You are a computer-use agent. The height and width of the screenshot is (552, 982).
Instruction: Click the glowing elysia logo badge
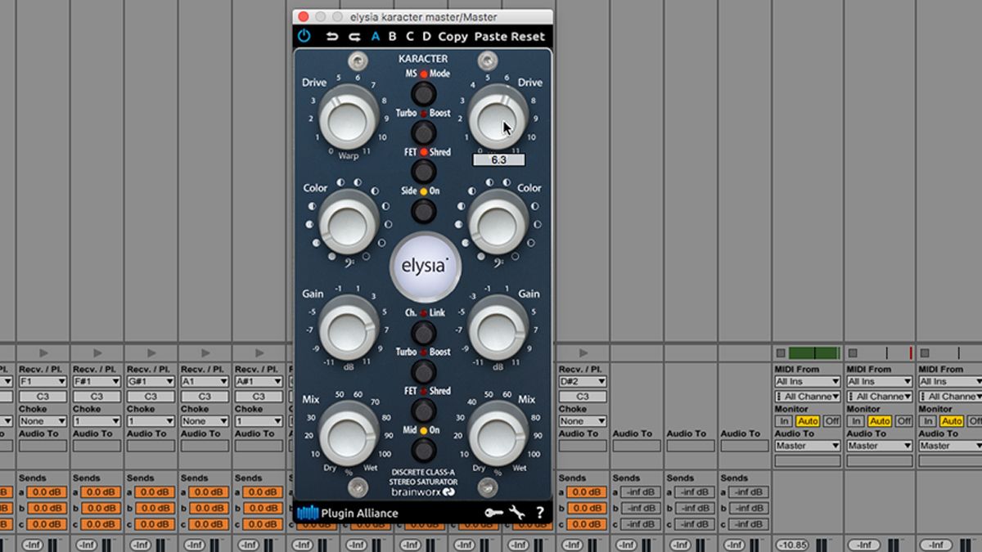coord(426,266)
